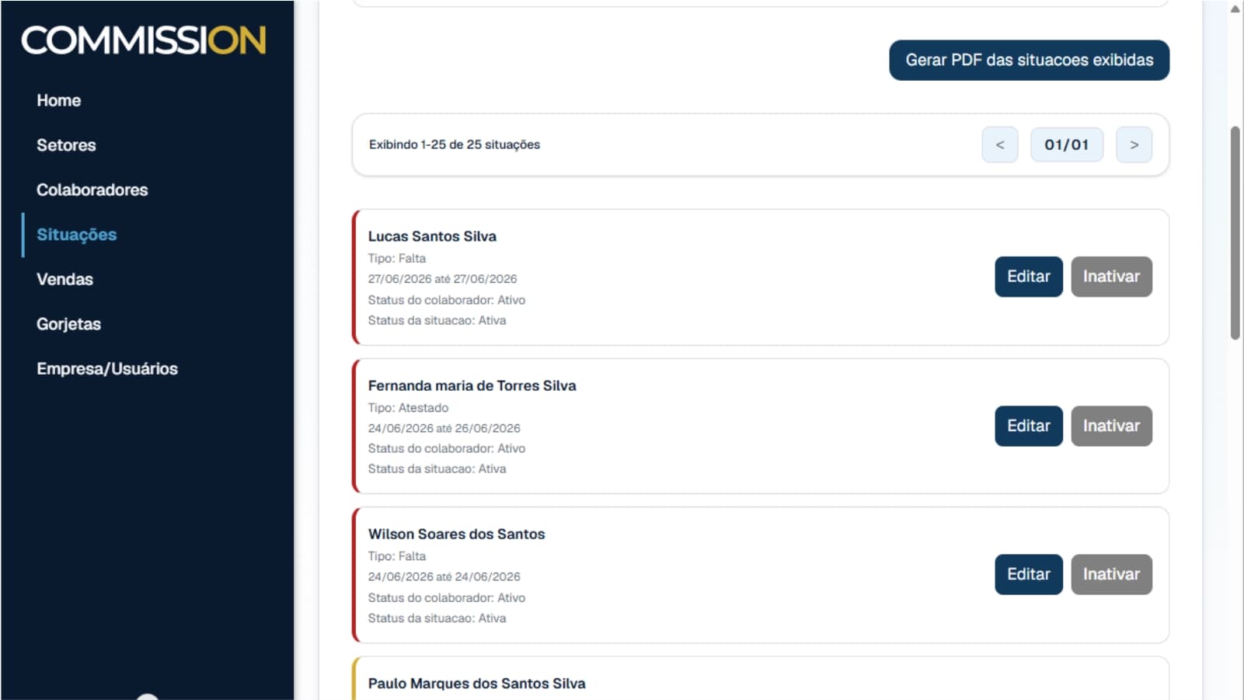
Task: Open Colaboradores in the sidebar
Action: point(92,190)
